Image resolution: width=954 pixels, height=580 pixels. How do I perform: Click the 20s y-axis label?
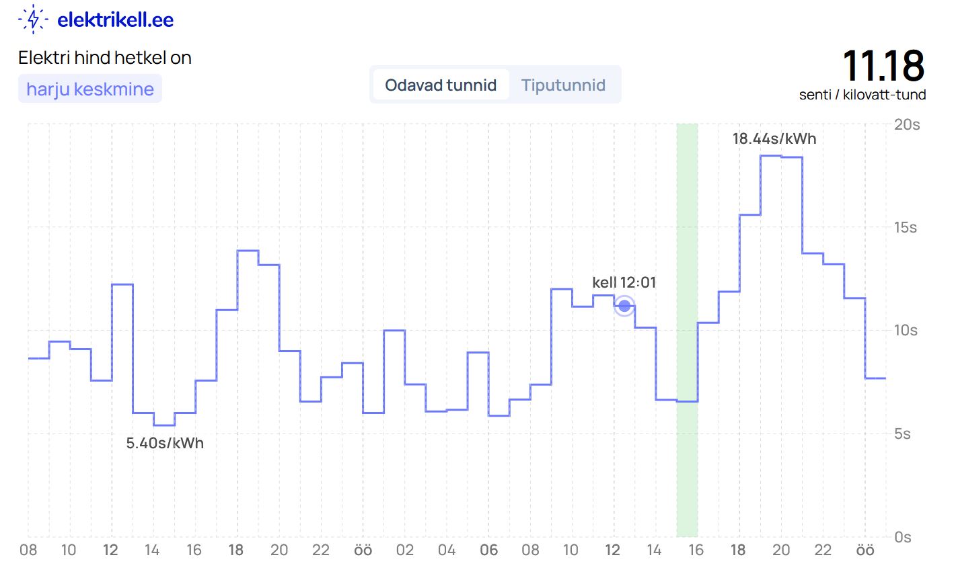click(906, 125)
